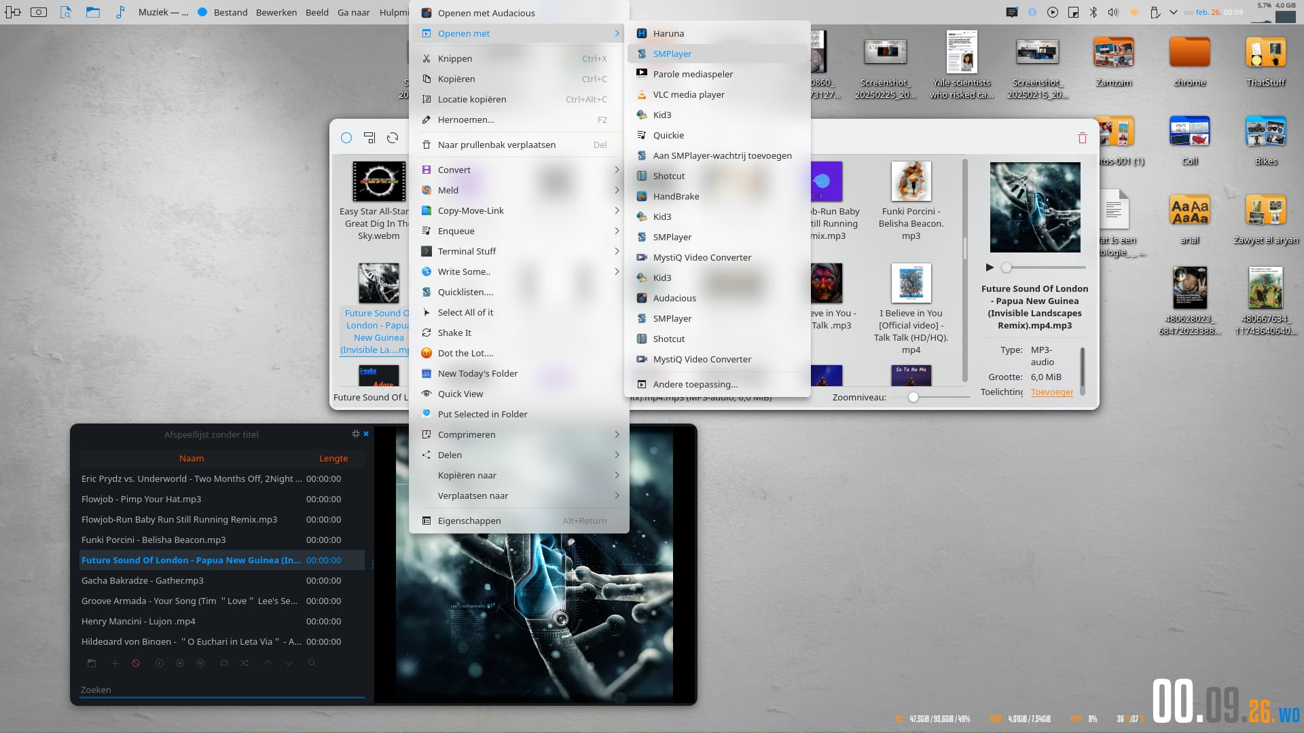Image resolution: width=1304 pixels, height=733 pixels.
Task: Select Easy Star All-Stars Great Dig webm file
Action: [x=376, y=201]
